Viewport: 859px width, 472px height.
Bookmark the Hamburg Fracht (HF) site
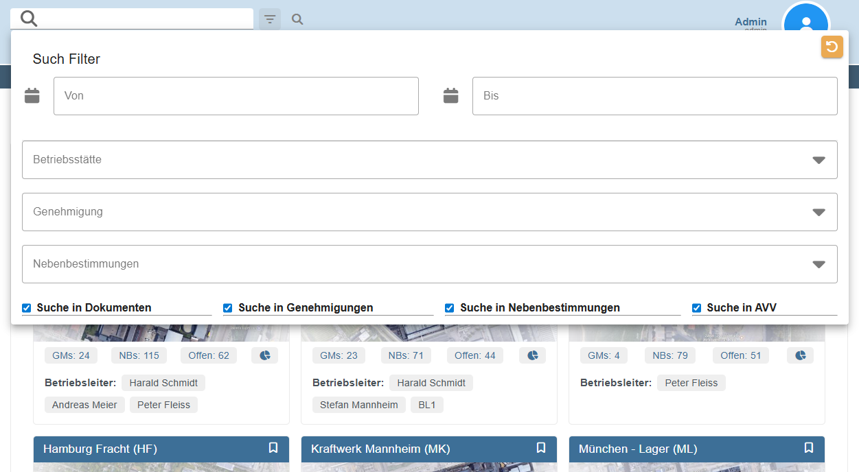(273, 448)
